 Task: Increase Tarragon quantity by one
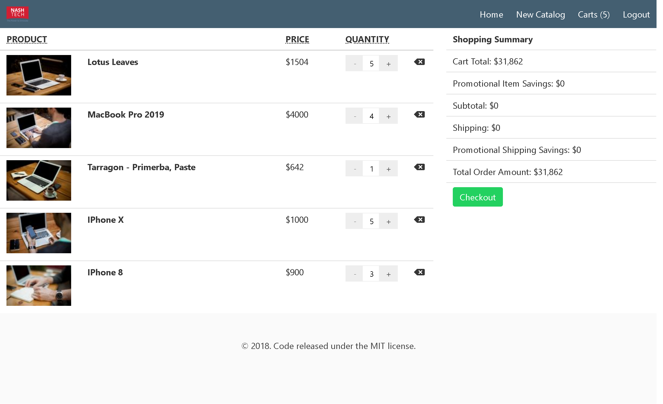coord(388,169)
